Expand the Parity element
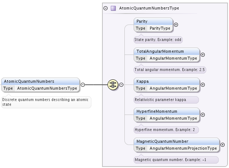The width and height of the screenshot is (229, 168). click(176, 25)
